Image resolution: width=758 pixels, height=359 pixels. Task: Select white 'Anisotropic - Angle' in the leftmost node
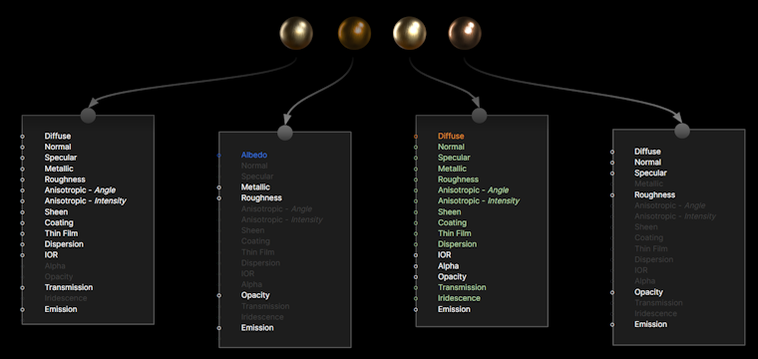pos(80,189)
